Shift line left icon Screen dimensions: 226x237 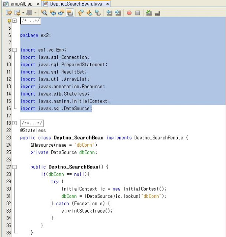click(x=109, y=13)
